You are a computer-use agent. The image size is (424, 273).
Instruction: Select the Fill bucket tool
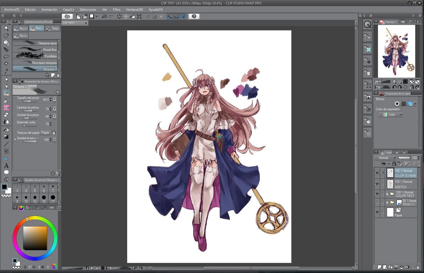[x=6, y=129]
